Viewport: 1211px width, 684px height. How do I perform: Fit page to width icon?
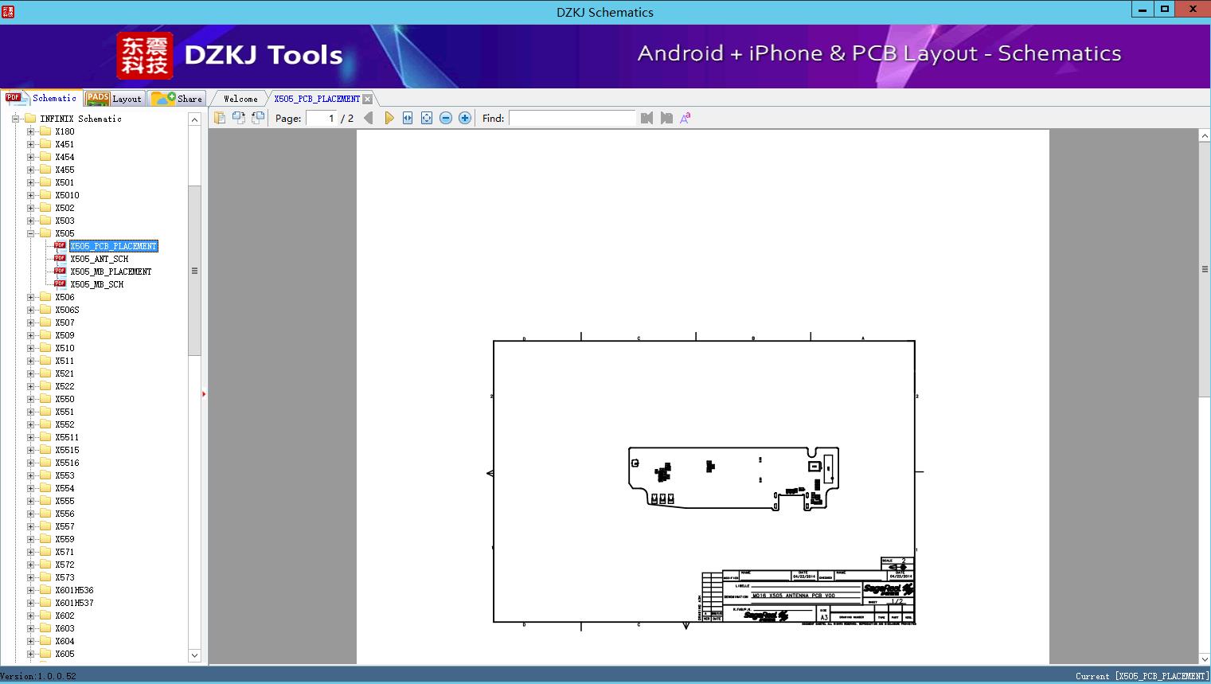point(408,118)
